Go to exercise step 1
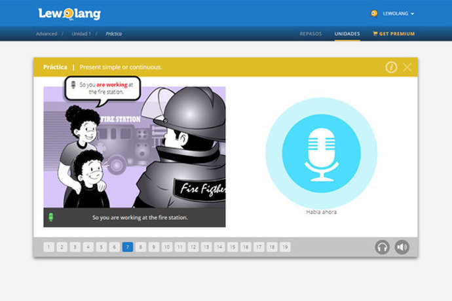The width and height of the screenshot is (452, 301). click(x=48, y=247)
